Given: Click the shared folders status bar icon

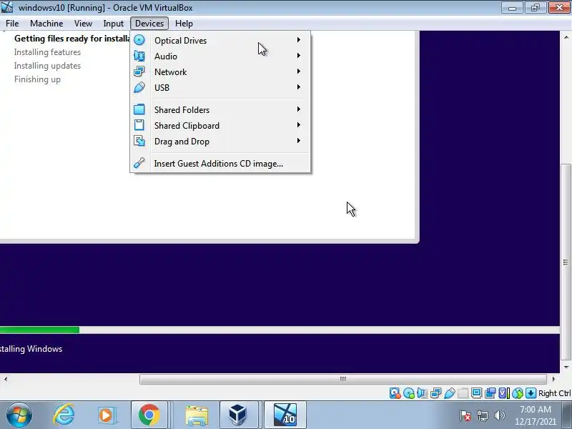Looking at the screenshot, I should click(x=463, y=393).
